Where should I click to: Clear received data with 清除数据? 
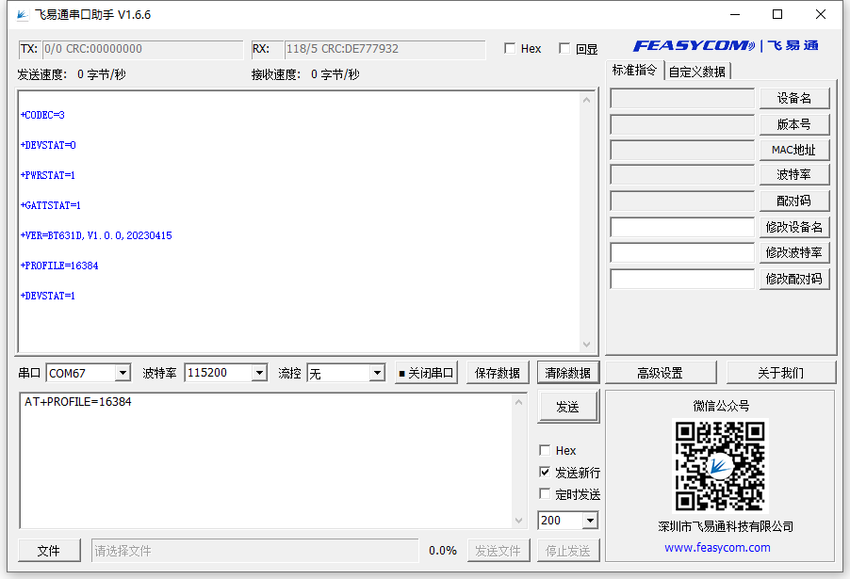pyautogui.click(x=567, y=372)
